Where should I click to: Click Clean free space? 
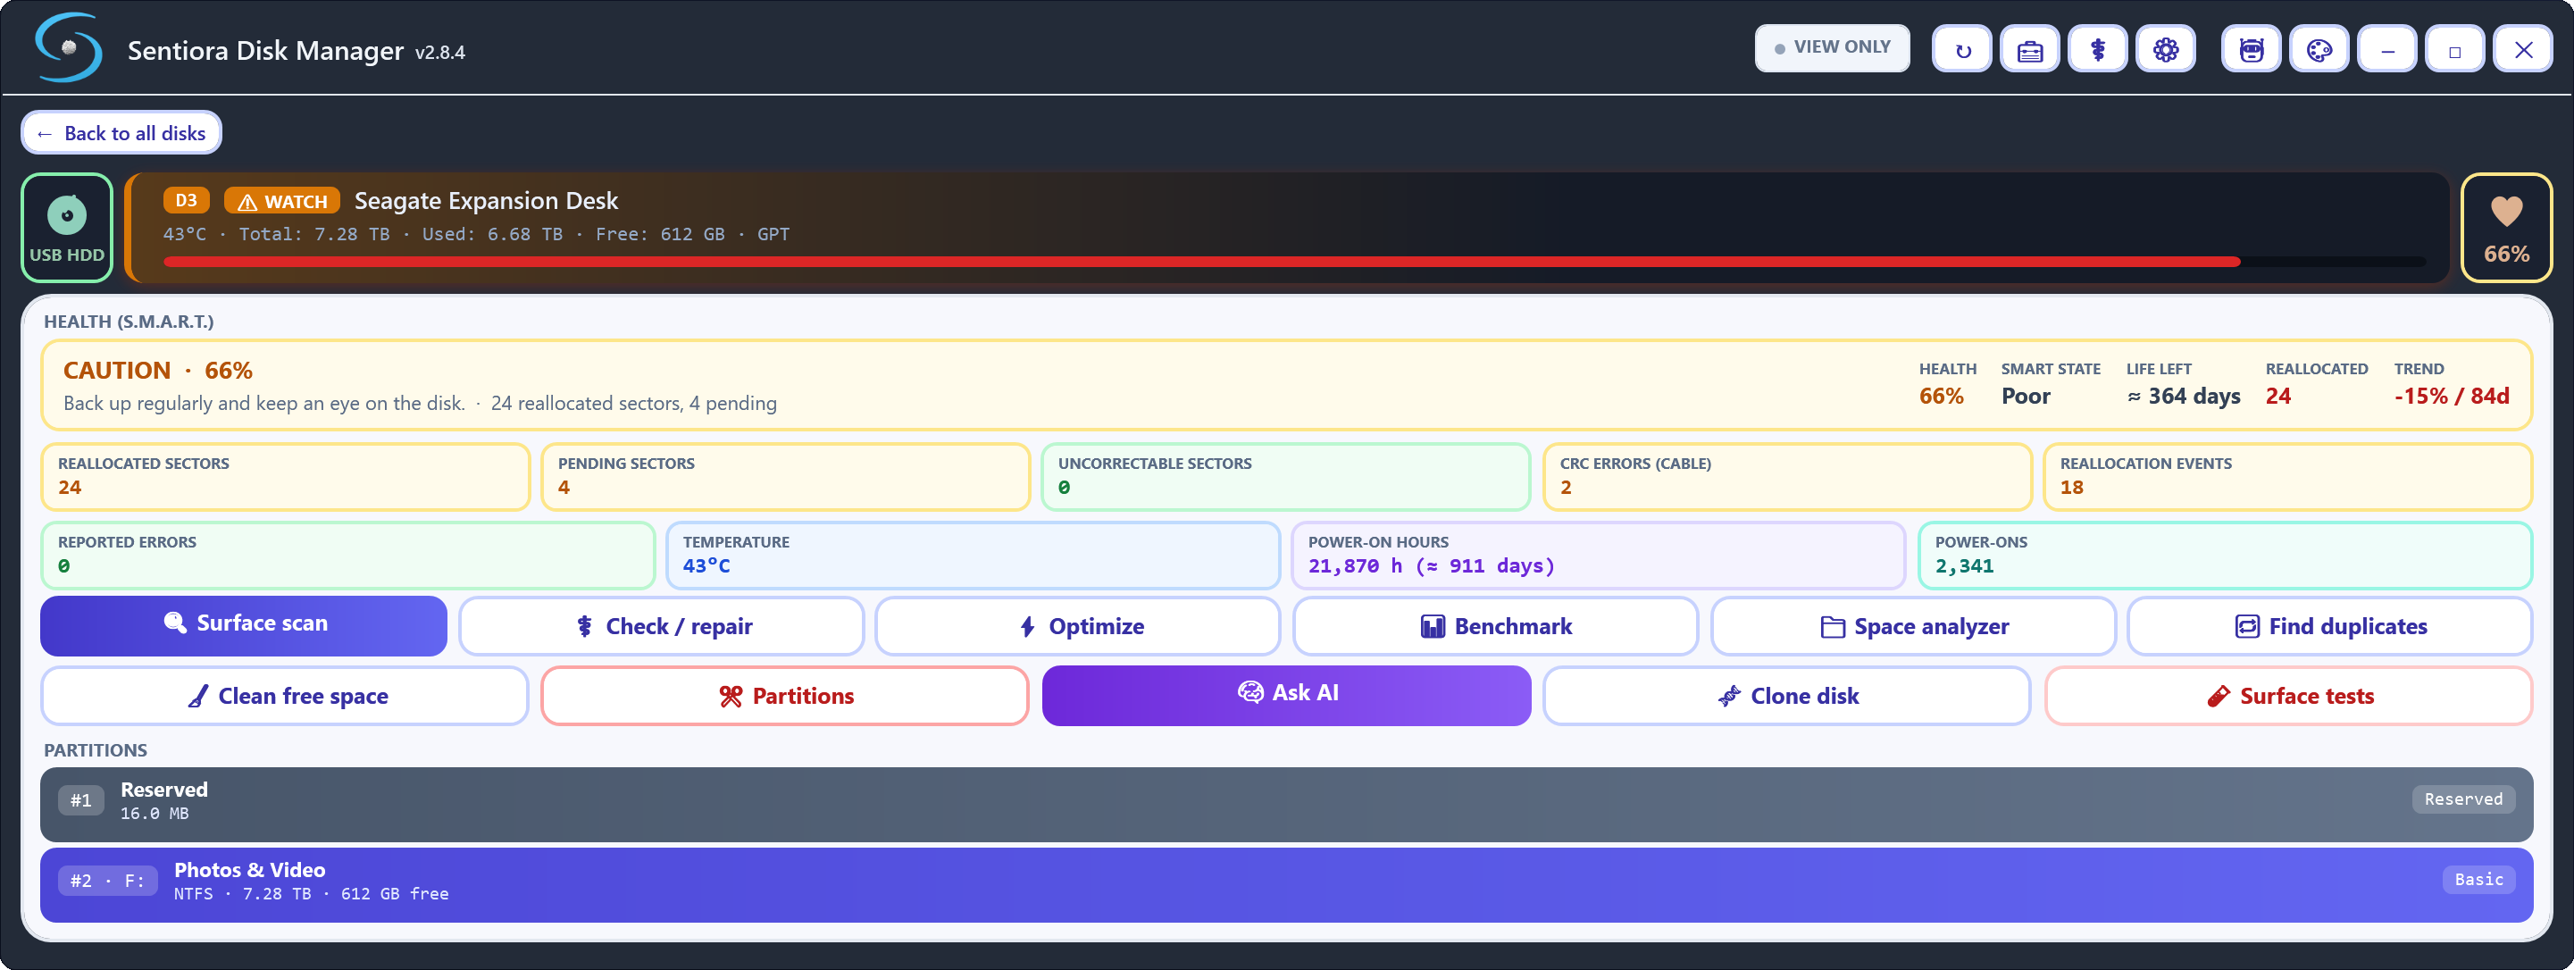click(285, 697)
